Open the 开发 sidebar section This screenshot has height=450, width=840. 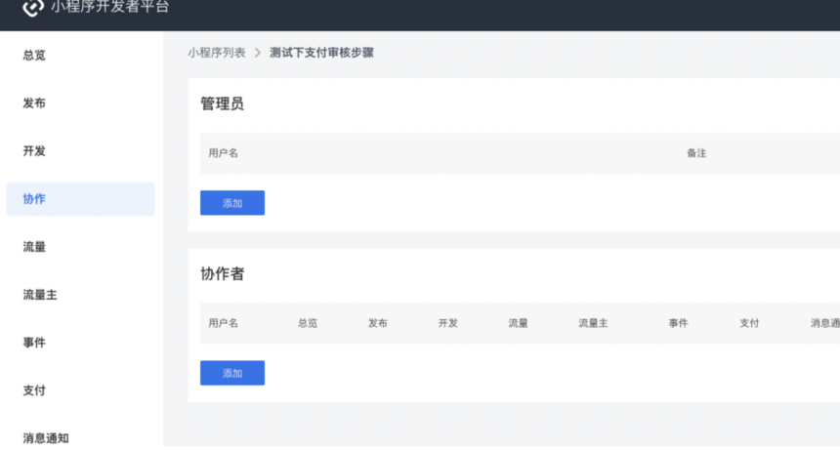click(34, 151)
